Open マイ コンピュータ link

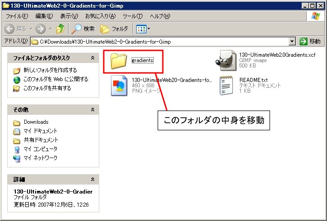40,149
